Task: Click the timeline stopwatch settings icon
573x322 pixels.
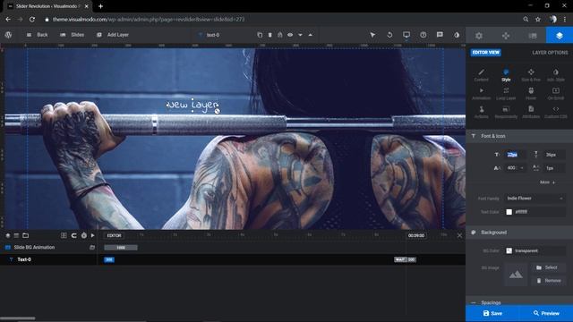Action: click(83, 236)
